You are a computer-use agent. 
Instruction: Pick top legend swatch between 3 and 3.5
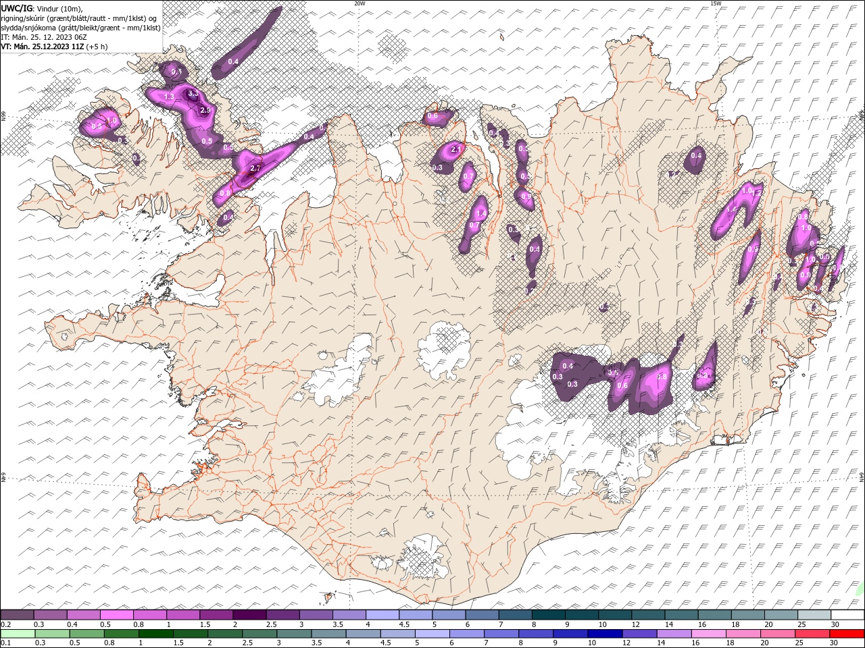[x=316, y=615]
